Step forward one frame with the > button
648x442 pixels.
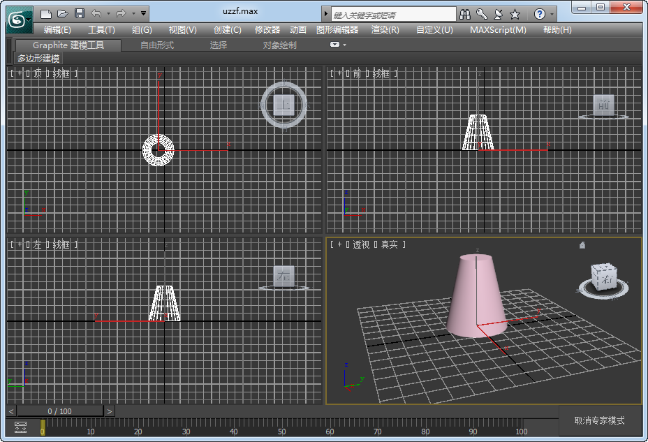click(x=109, y=411)
